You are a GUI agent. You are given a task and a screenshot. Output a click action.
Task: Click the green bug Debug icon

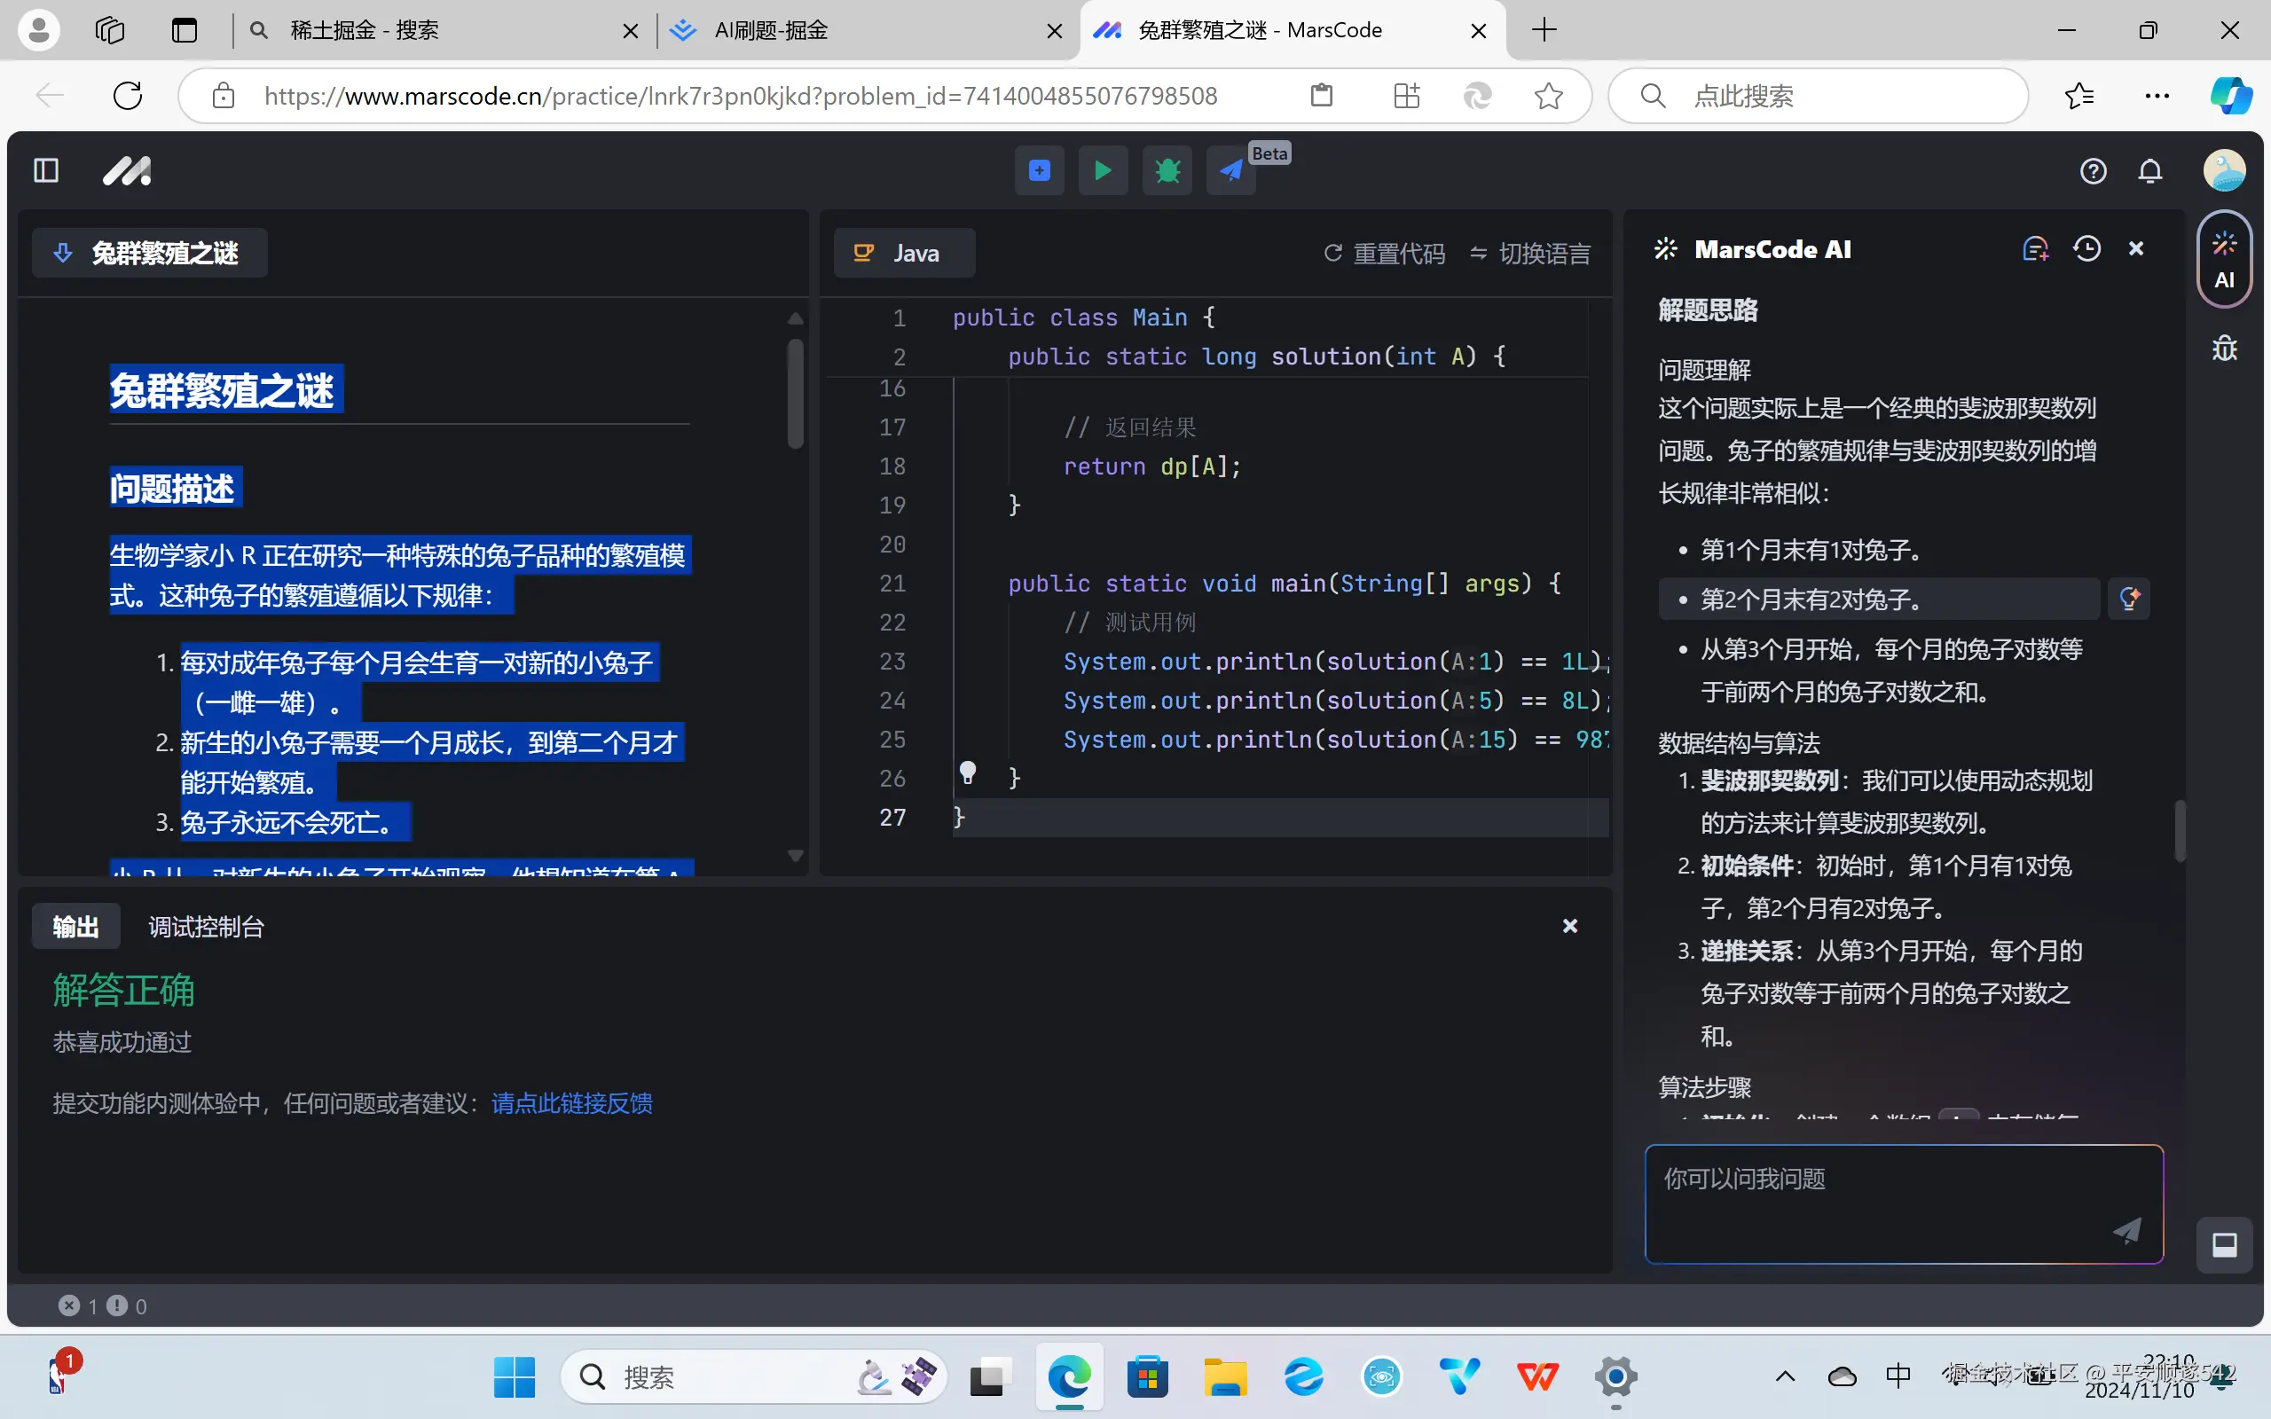[x=1167, y=171]
